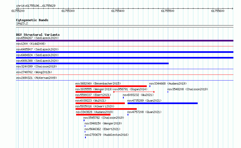Screen dimensions: 241x148
Task: Click the blue marker under nsv5646362
Action: tap(85, 132)
